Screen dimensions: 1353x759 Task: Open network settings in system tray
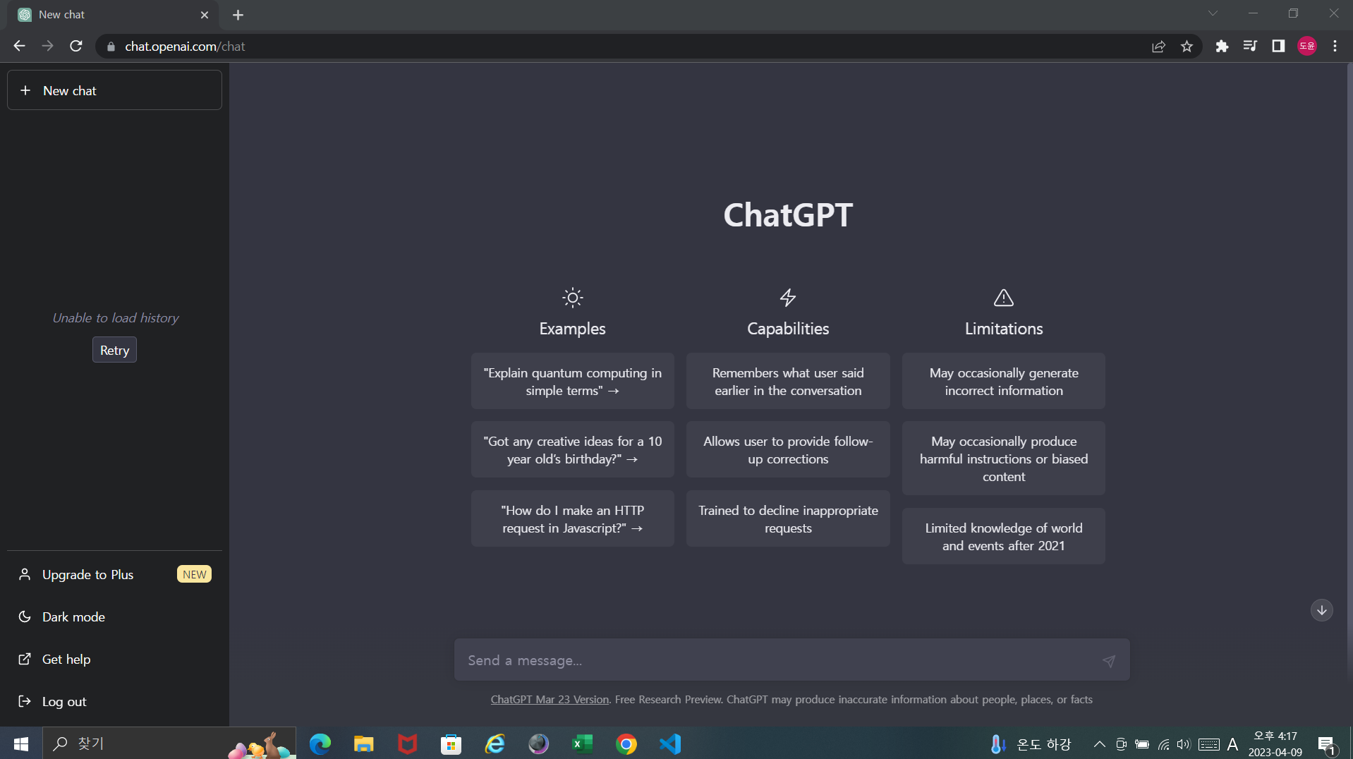click(x=1163, y=744)
